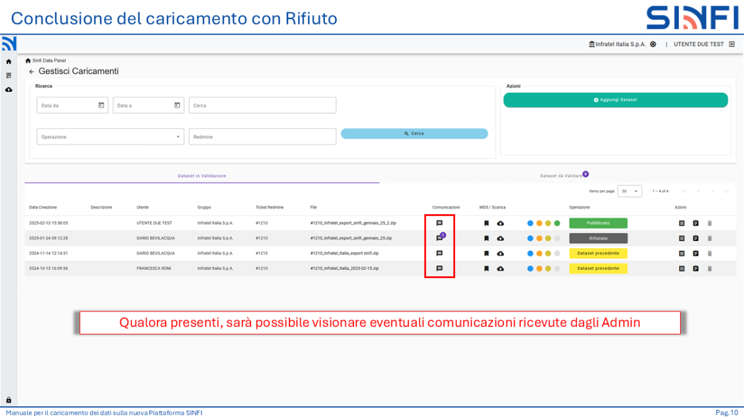Click the green status dot on Pubblicato row

[x=557, y=222]
